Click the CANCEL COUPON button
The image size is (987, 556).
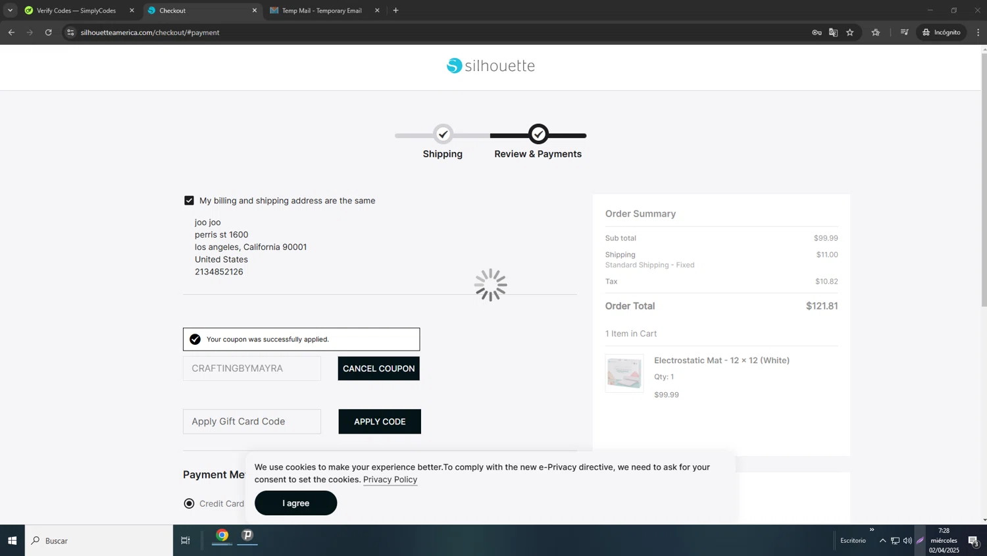tap(379, 368)
